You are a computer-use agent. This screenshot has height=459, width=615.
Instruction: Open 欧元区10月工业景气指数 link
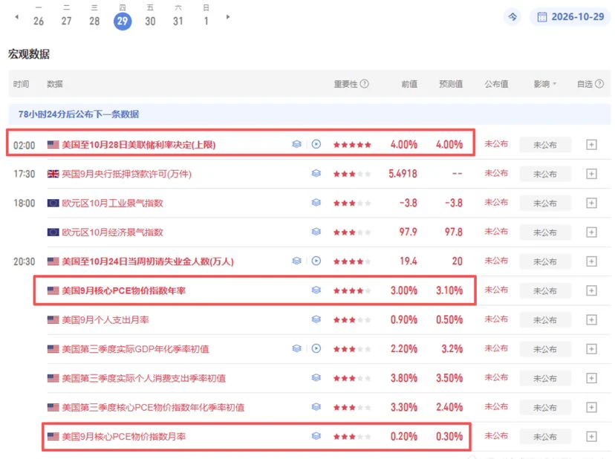[112, 203]
